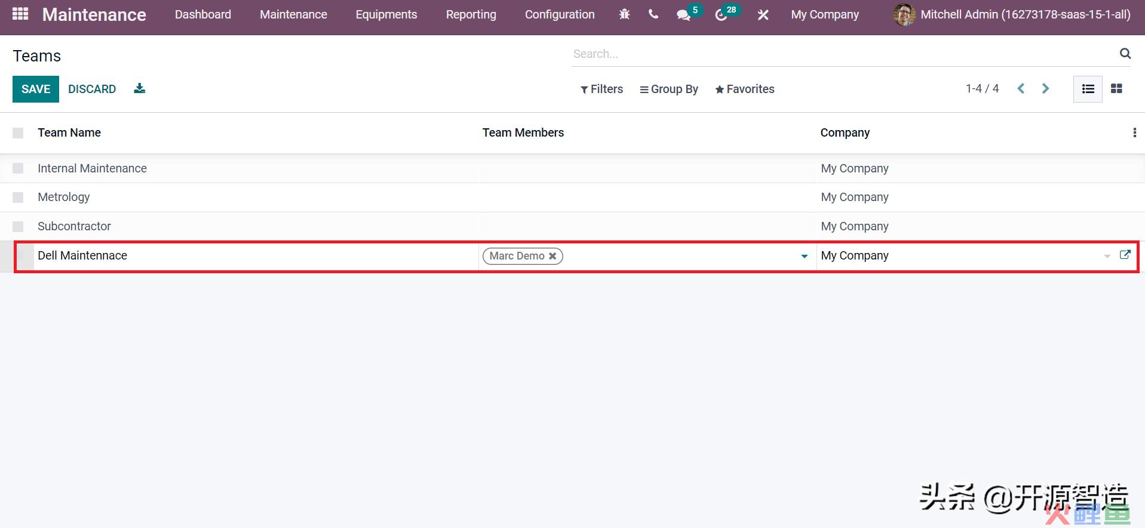Click My Company cell in Metrology row

tap(855, 197)
